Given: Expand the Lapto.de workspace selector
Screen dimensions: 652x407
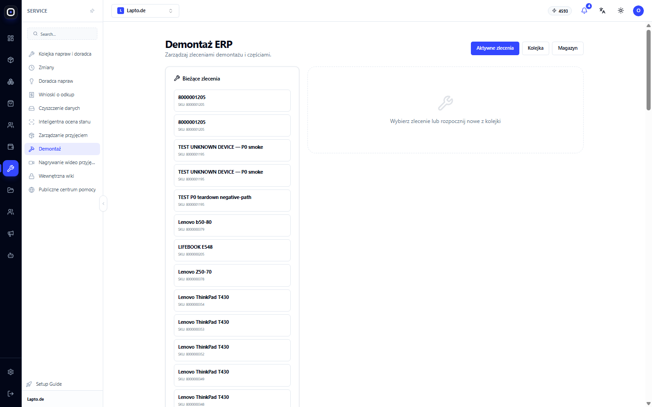Looking at the screenshot, I should pyautogui.click(x=145, y=11).
